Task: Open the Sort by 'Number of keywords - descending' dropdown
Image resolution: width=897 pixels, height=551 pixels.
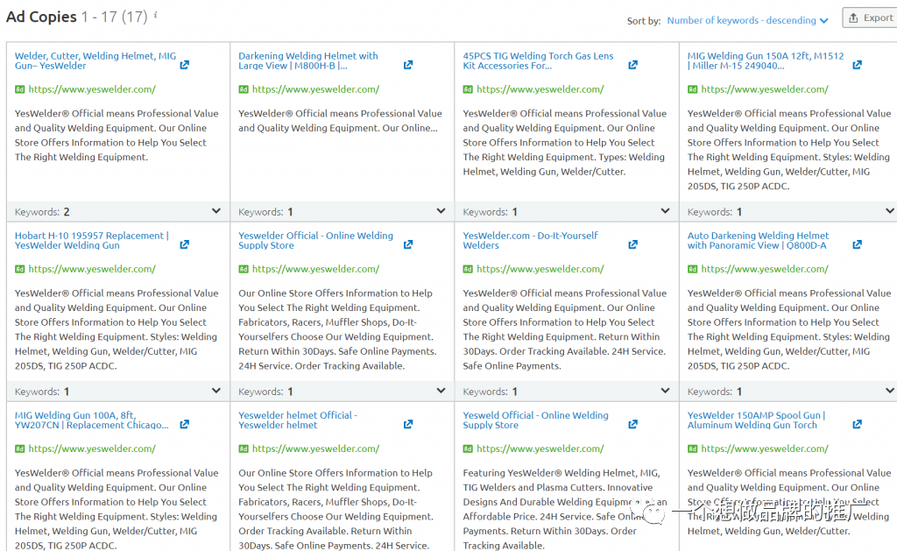Action: click(x=747, y=20)
